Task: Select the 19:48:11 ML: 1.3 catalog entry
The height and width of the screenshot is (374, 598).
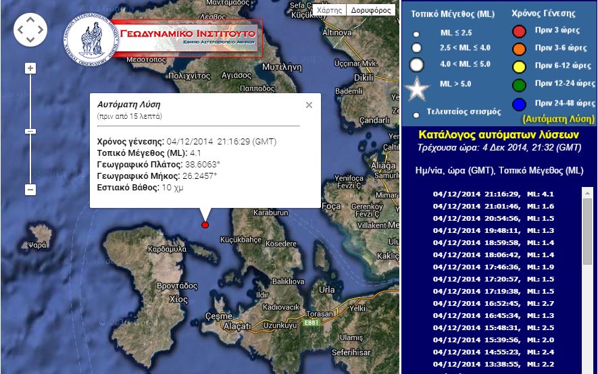Action: click(x=493, y=230)
